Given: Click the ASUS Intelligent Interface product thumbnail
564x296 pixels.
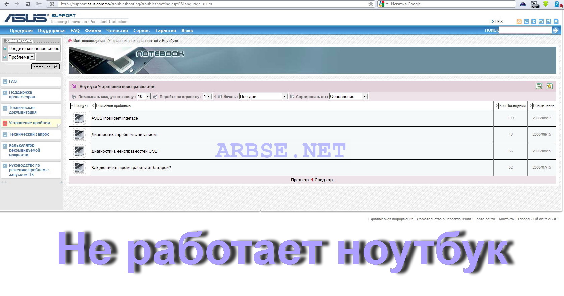Looking at the screenshot, I should [79, 118].
